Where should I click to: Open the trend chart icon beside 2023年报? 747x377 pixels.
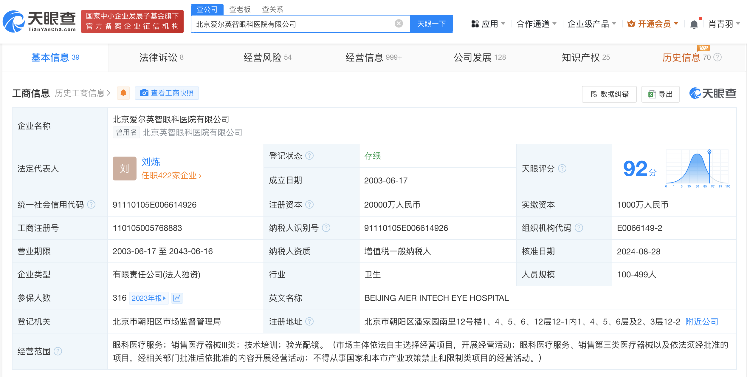177,298
